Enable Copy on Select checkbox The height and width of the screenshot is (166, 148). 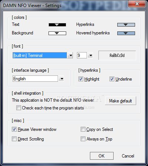pos(83,129)
